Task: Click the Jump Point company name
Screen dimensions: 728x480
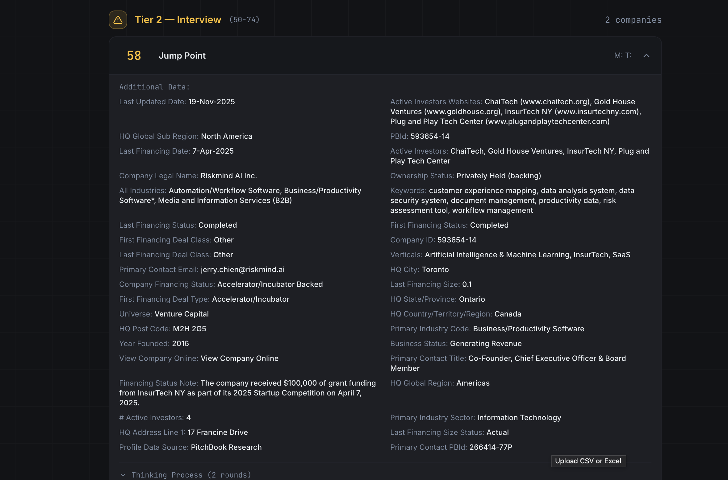Action: coord(182,56)
